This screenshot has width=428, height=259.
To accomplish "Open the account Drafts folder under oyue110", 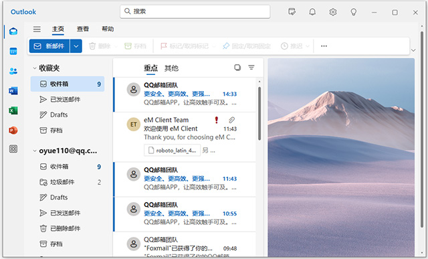I will click(x=68, y=197).
